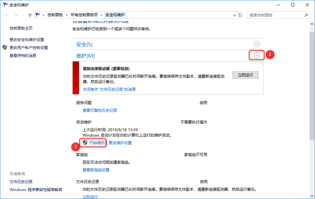
Task: Click scrollbar up arrow
Action: point(312,24)
